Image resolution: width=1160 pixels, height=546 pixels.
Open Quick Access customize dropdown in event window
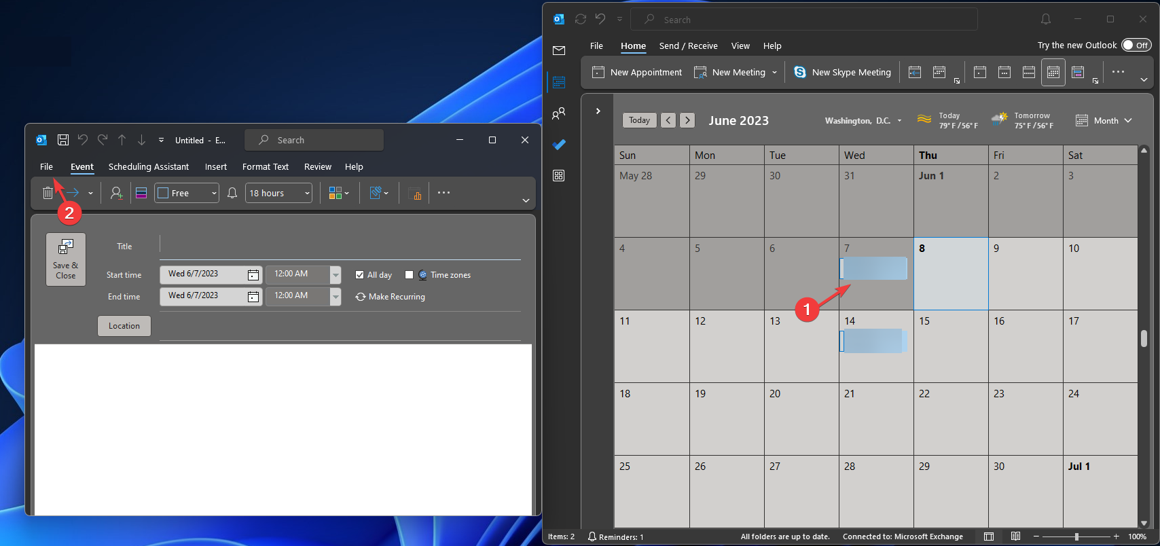point(161,140)
